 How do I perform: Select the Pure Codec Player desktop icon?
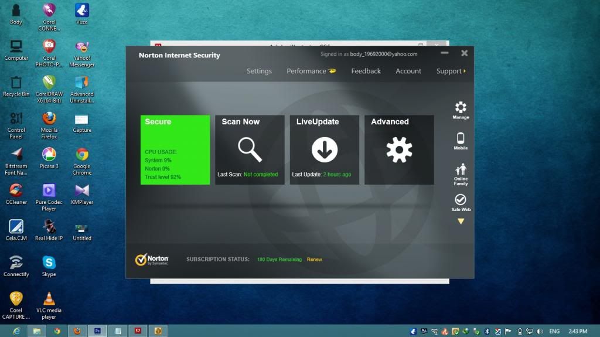point(49,198)
